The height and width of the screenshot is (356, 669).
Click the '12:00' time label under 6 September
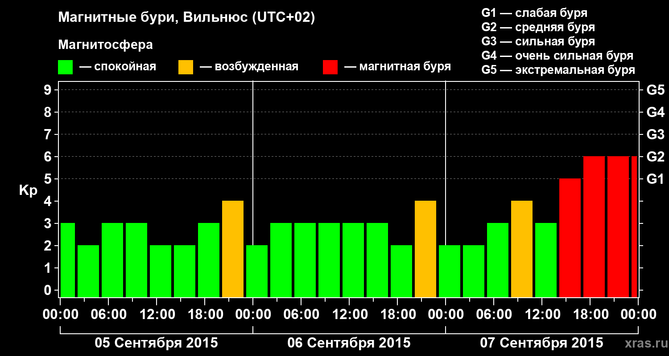tap(349, 315)
